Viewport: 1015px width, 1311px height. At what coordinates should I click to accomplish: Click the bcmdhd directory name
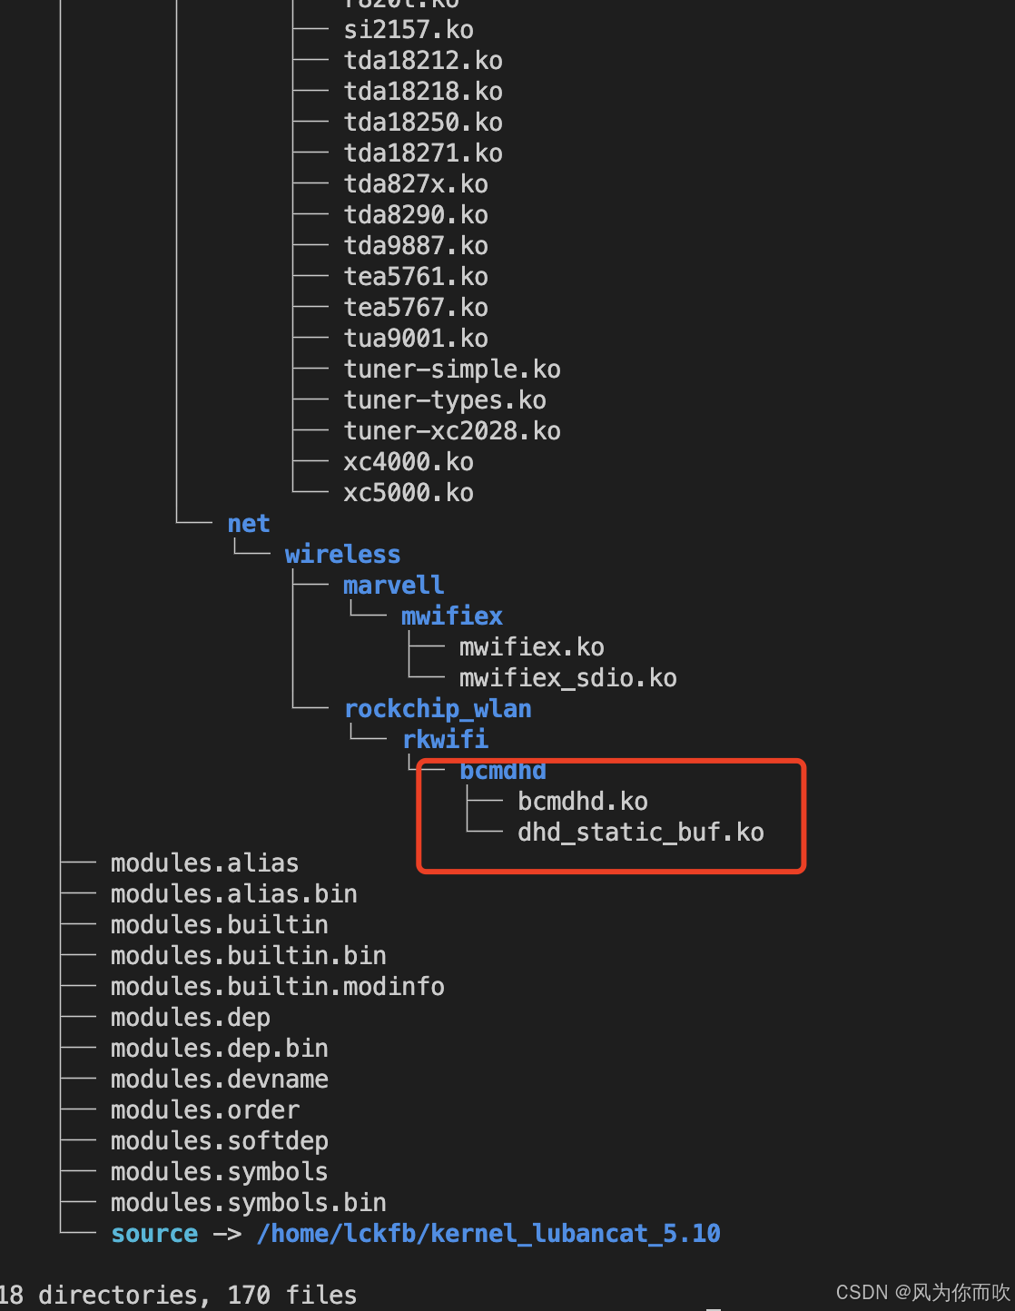coord(502,771)
